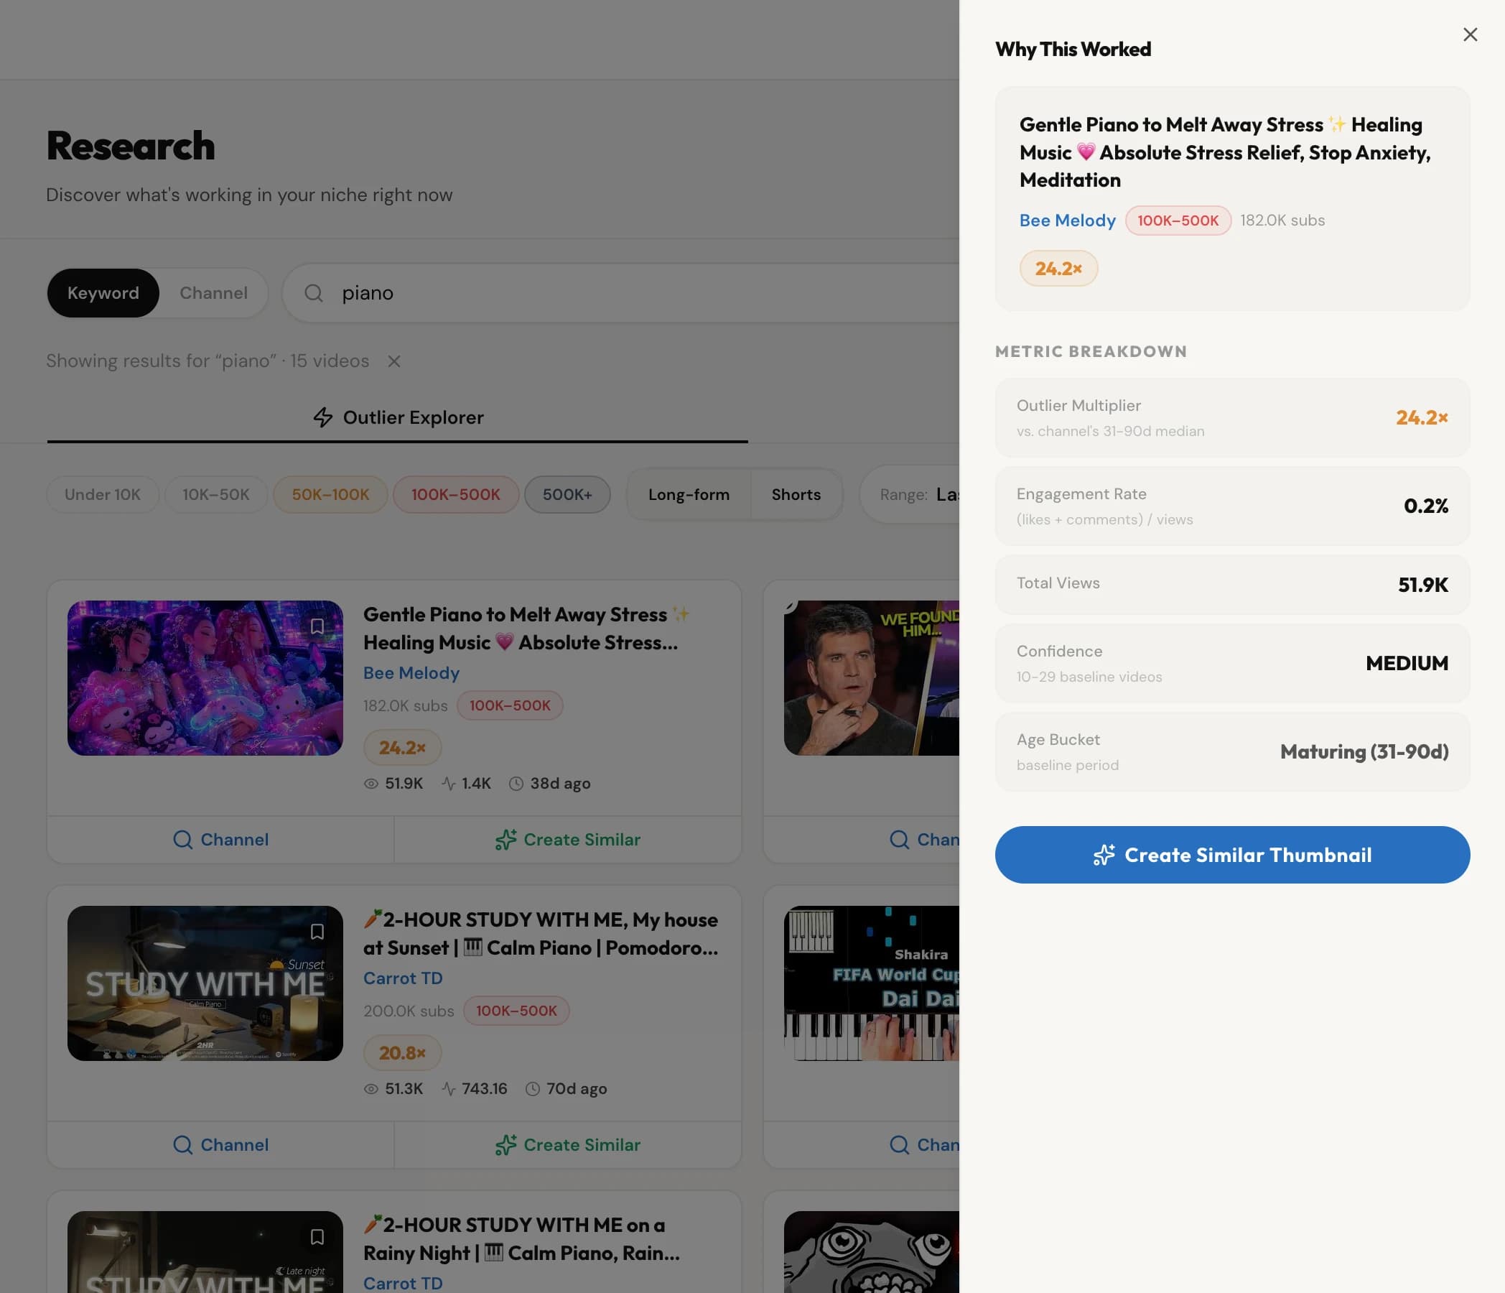Close the Why This Worked panel
This screenshot has height=1293, width=1505.
(1469, 35)
